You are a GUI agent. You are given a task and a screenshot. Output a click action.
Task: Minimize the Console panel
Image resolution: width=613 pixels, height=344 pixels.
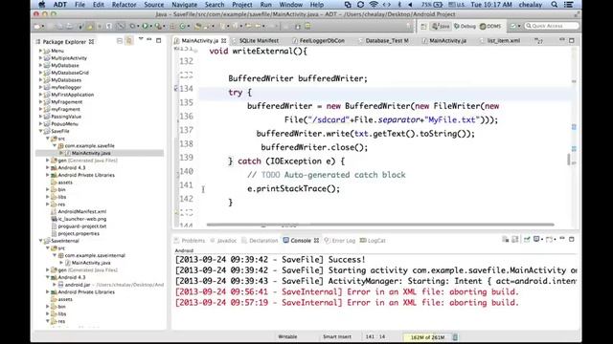562,239
